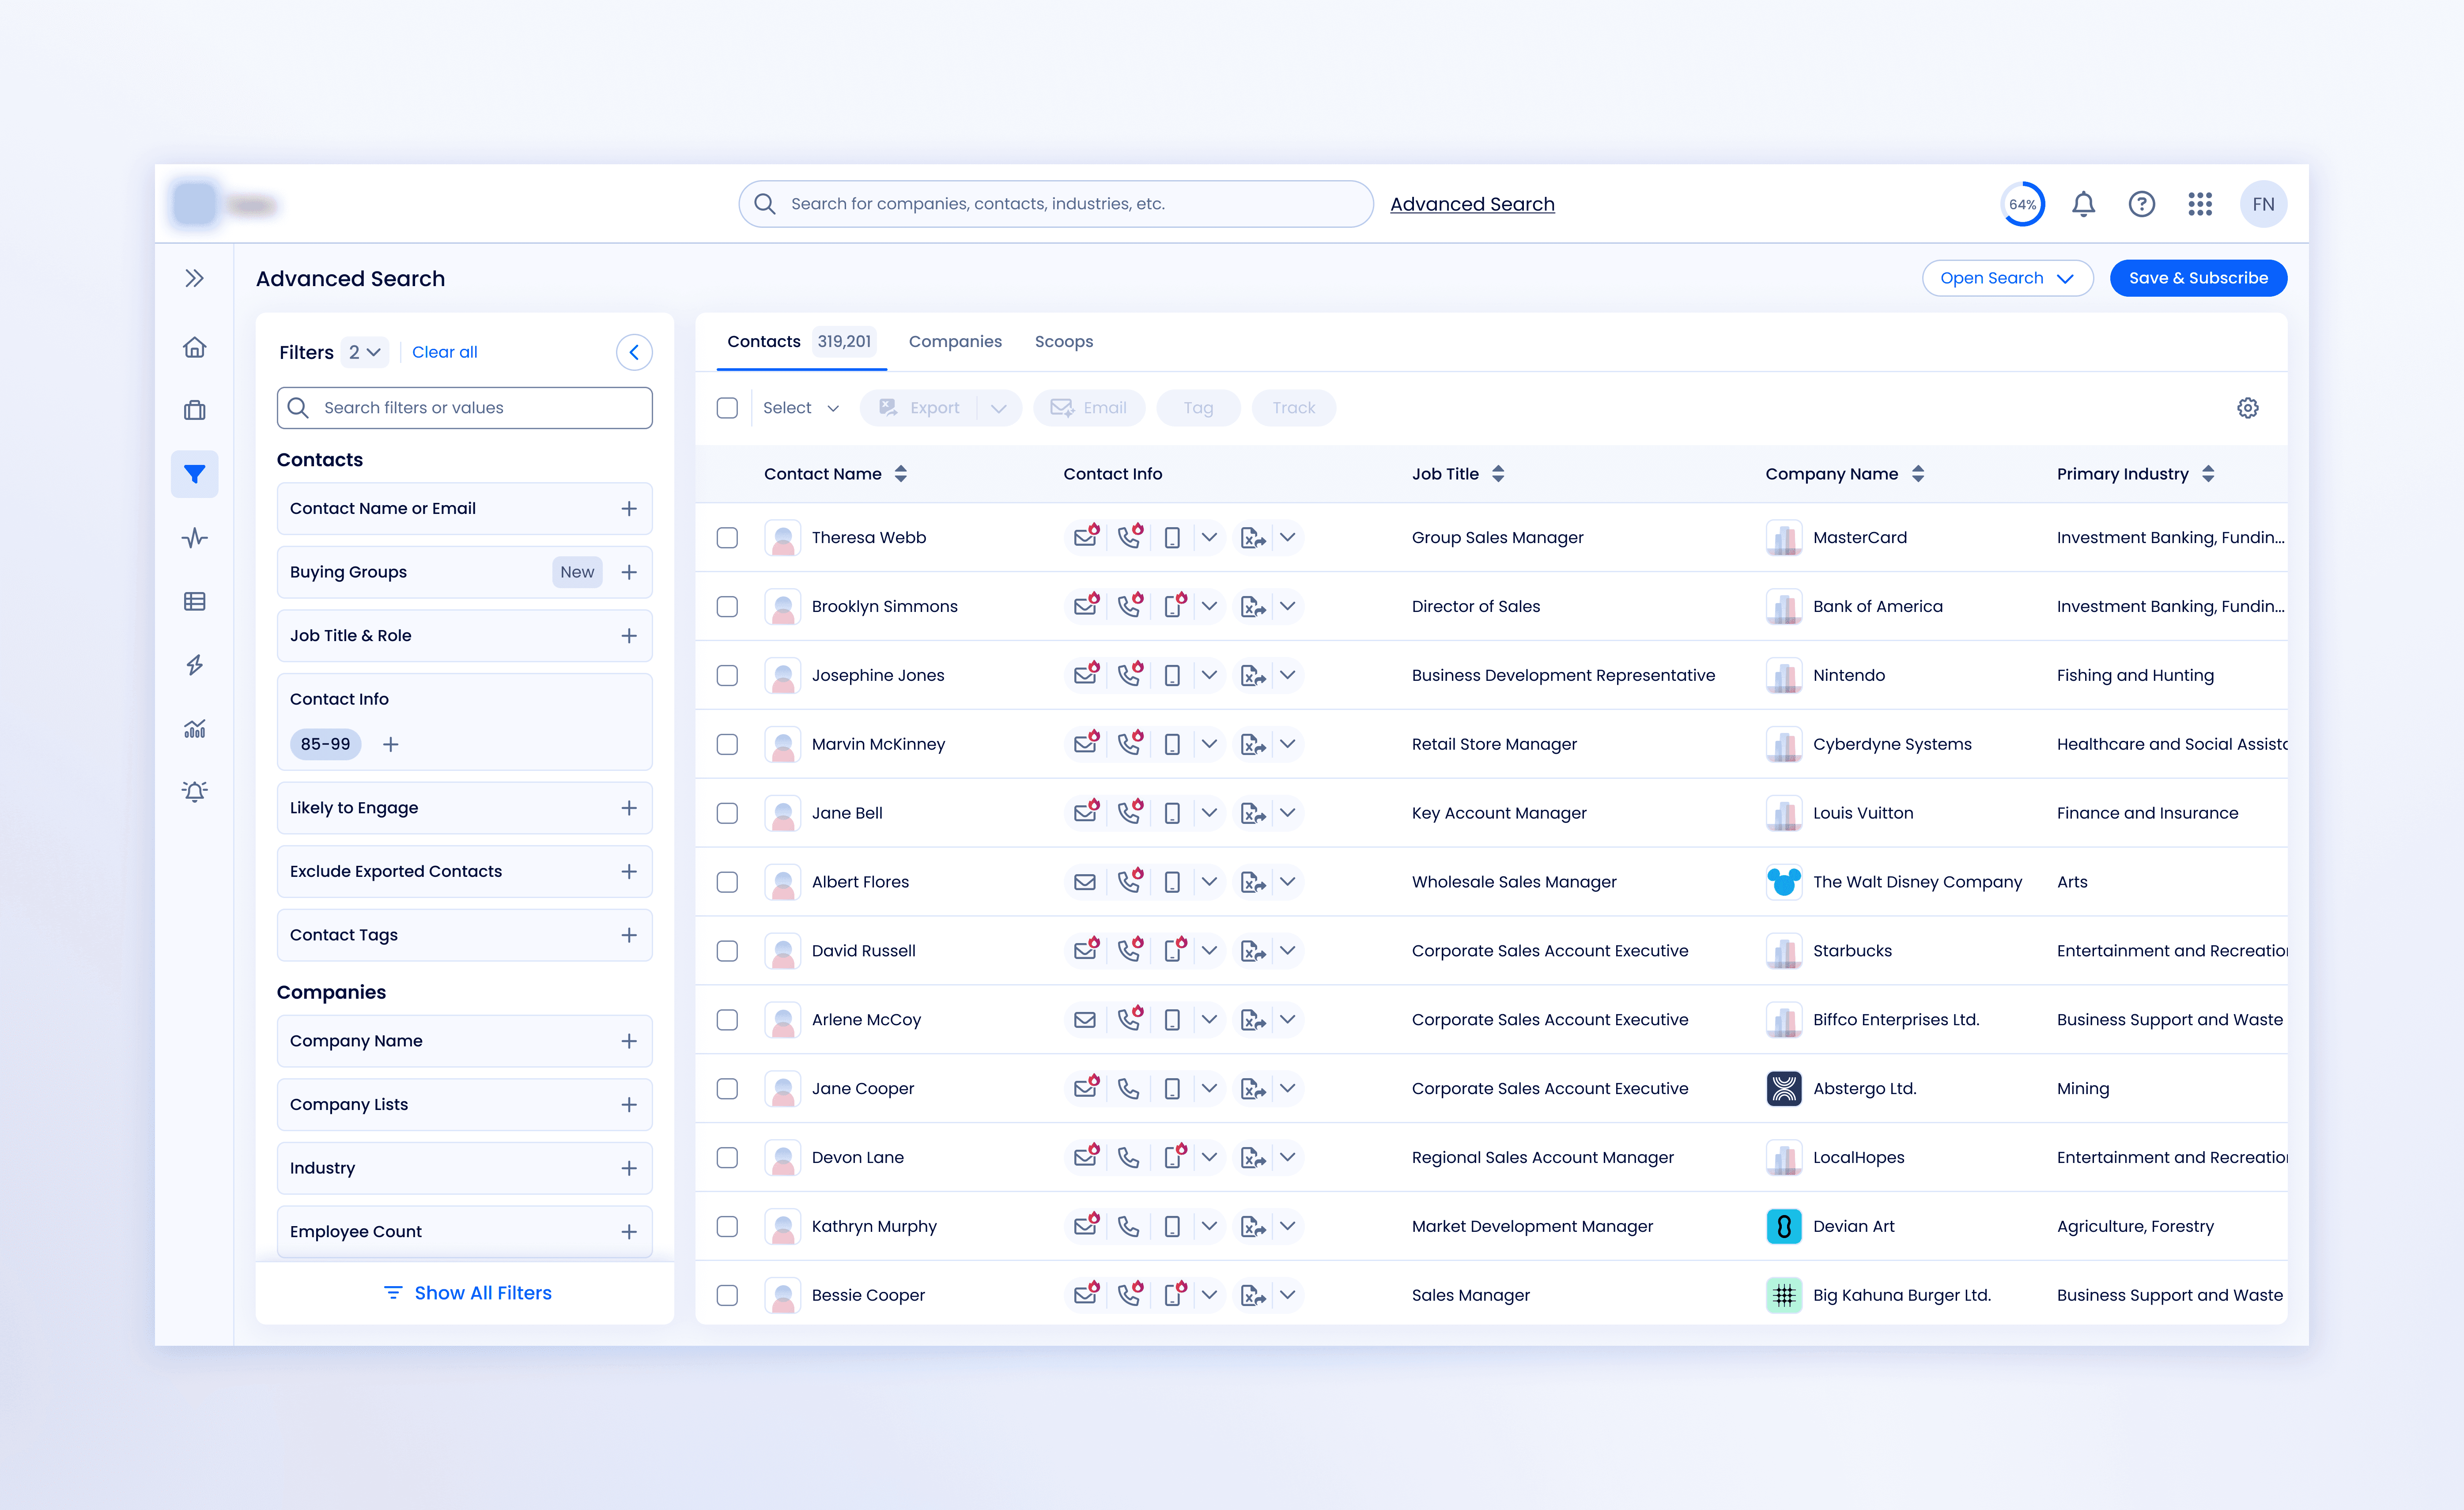This screenshot has width=2464, height=1510.
Task: Check the box next to Brooklyn Simmons
Action: tap(727, 607)
